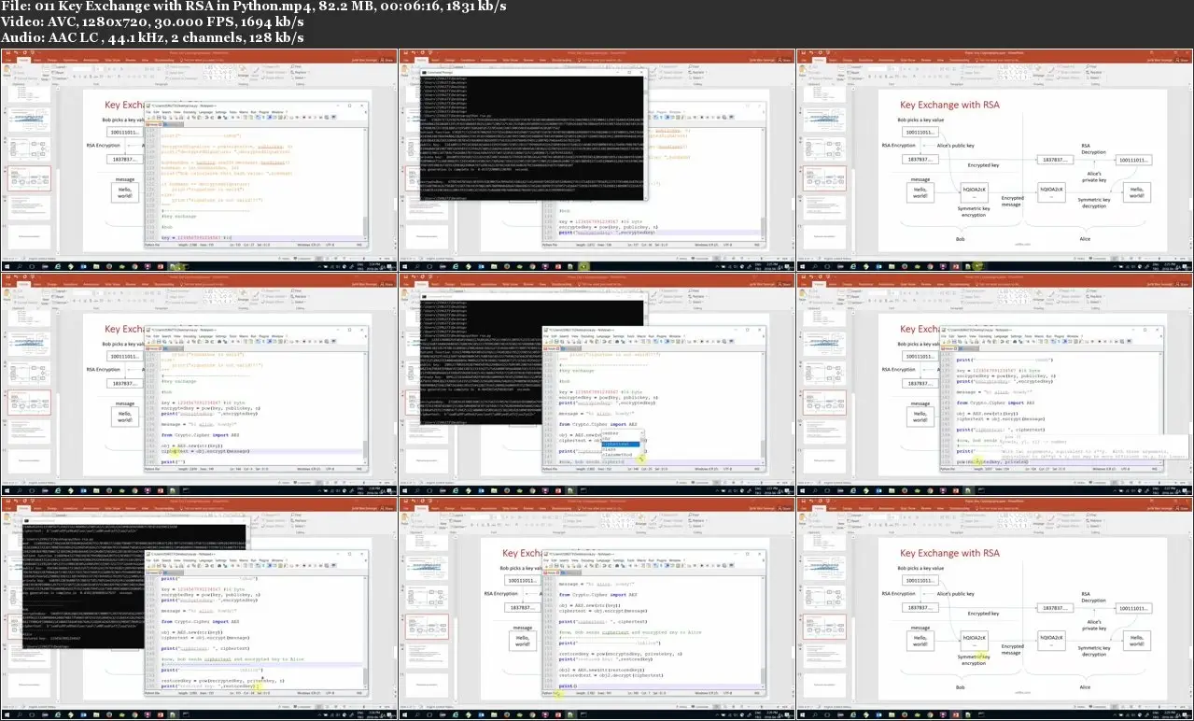This screenshot has width=1194, height=721.
Task: Click the Normal view icon in top-right frame's status bar
Action: (1114, 258)
